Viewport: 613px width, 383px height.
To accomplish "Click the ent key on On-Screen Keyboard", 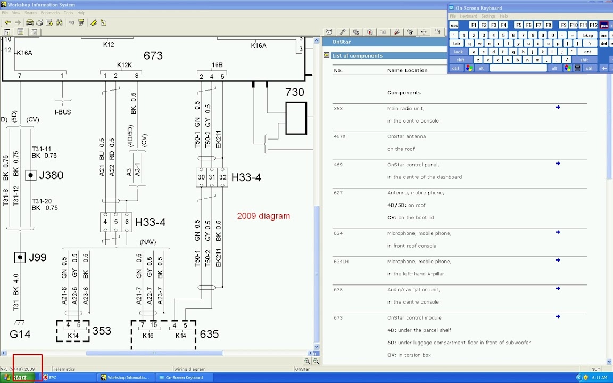I will (x=587, y=52).
